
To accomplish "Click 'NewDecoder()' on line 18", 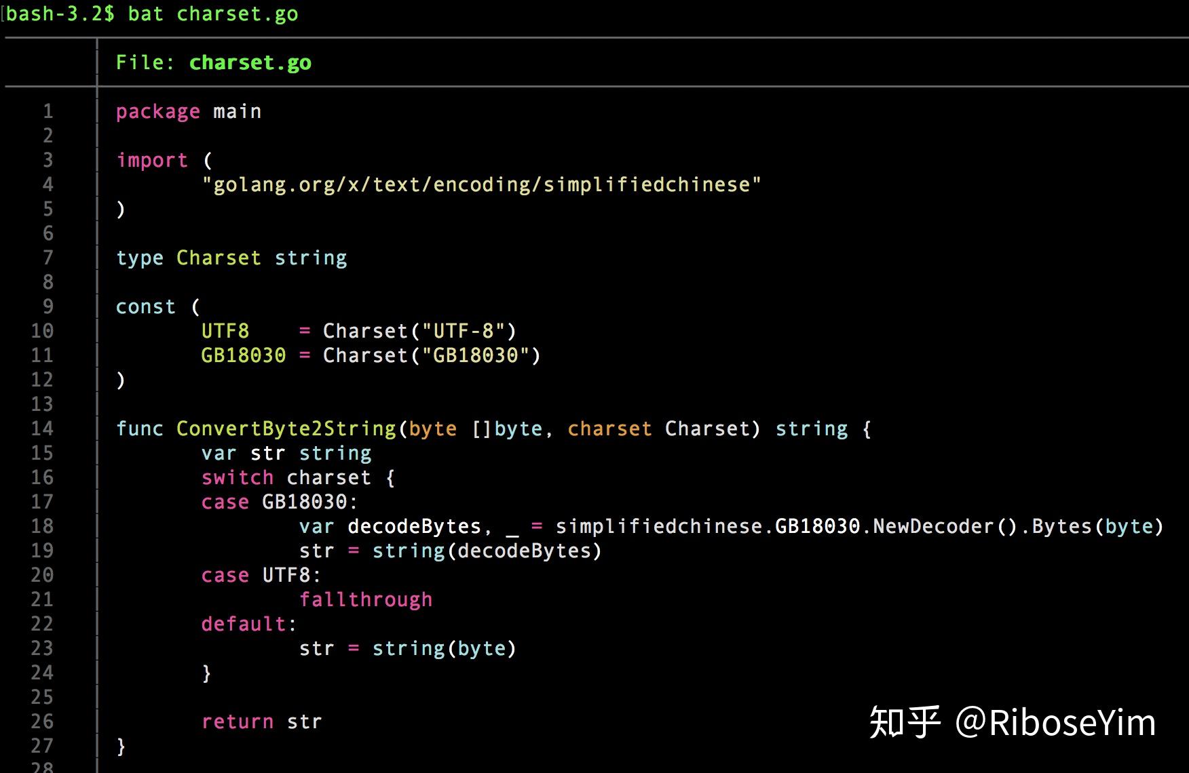I will click(x=944, y=527).
